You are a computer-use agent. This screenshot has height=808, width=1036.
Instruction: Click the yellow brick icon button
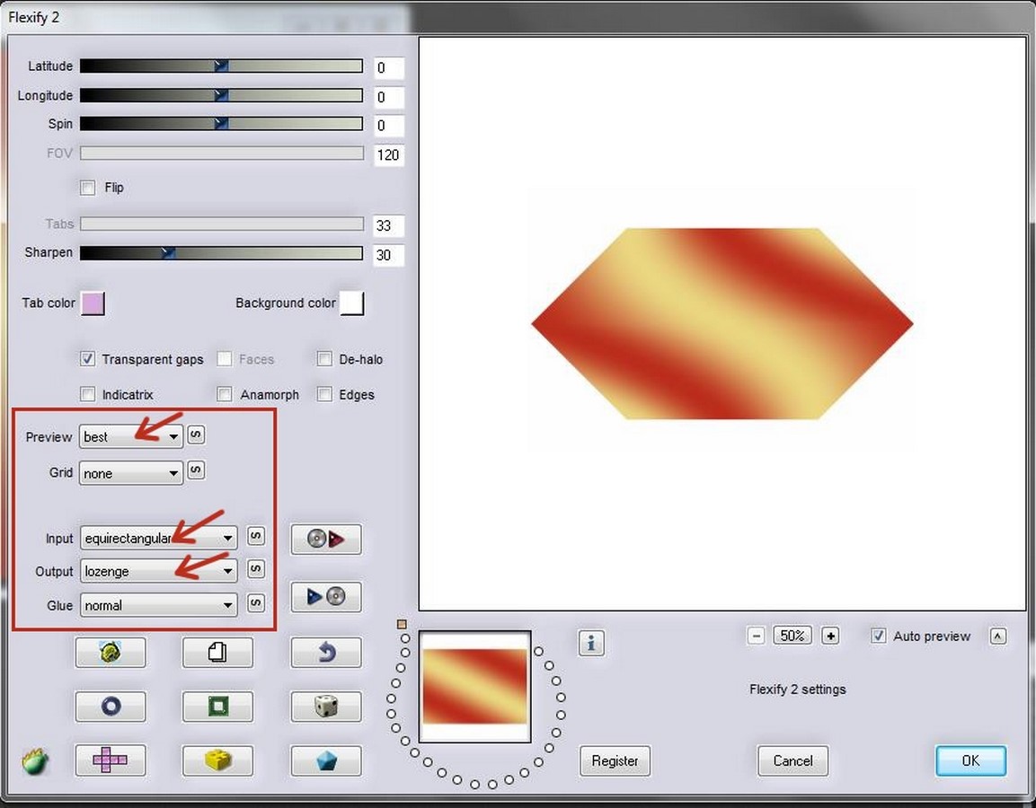point(217,760)
